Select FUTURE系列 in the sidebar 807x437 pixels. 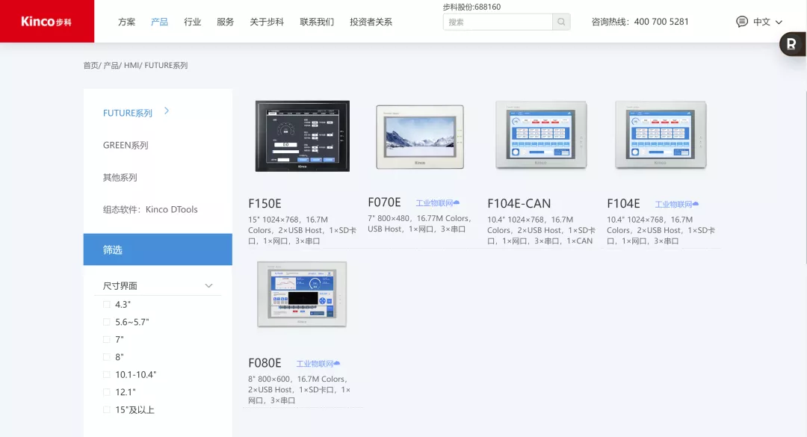128,113
